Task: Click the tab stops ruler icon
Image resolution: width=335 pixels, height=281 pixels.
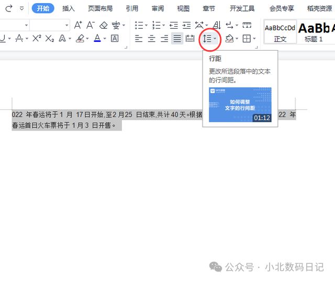Action: (x=247, y=25)
